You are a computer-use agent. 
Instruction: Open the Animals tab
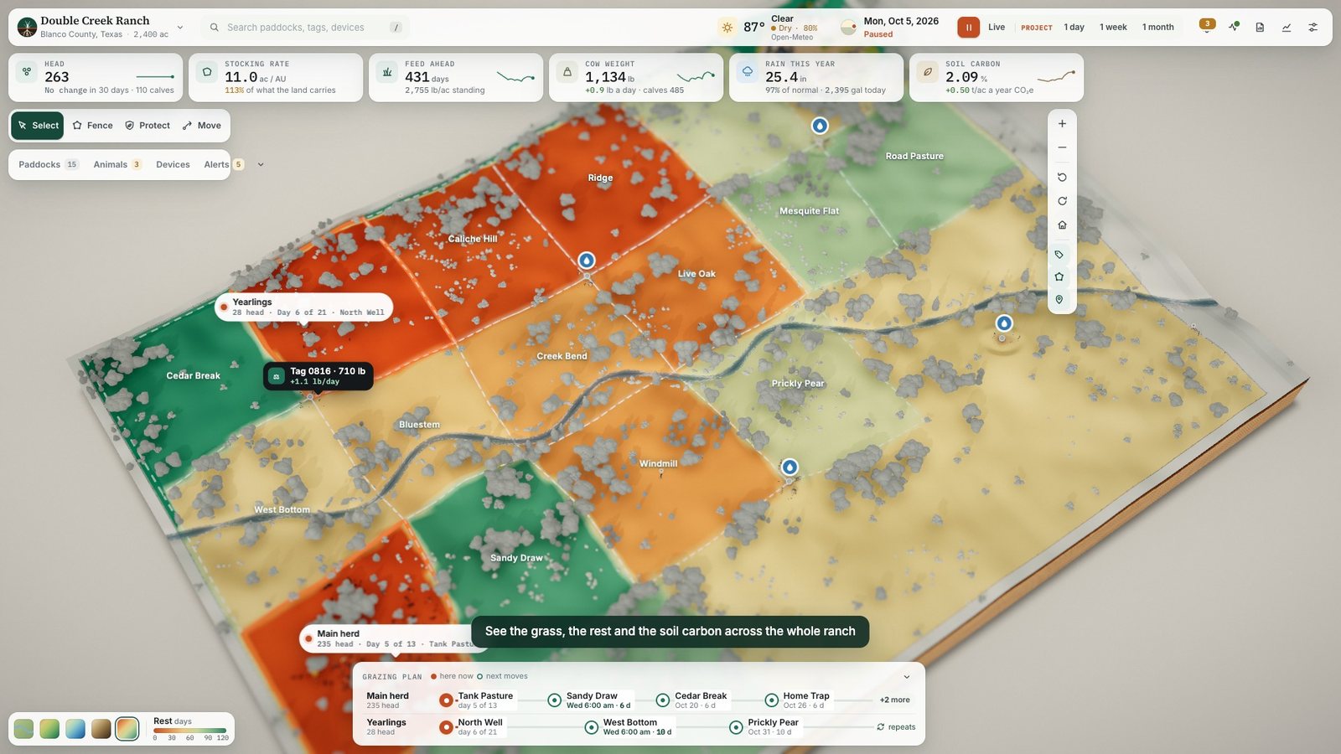[117, 165]
